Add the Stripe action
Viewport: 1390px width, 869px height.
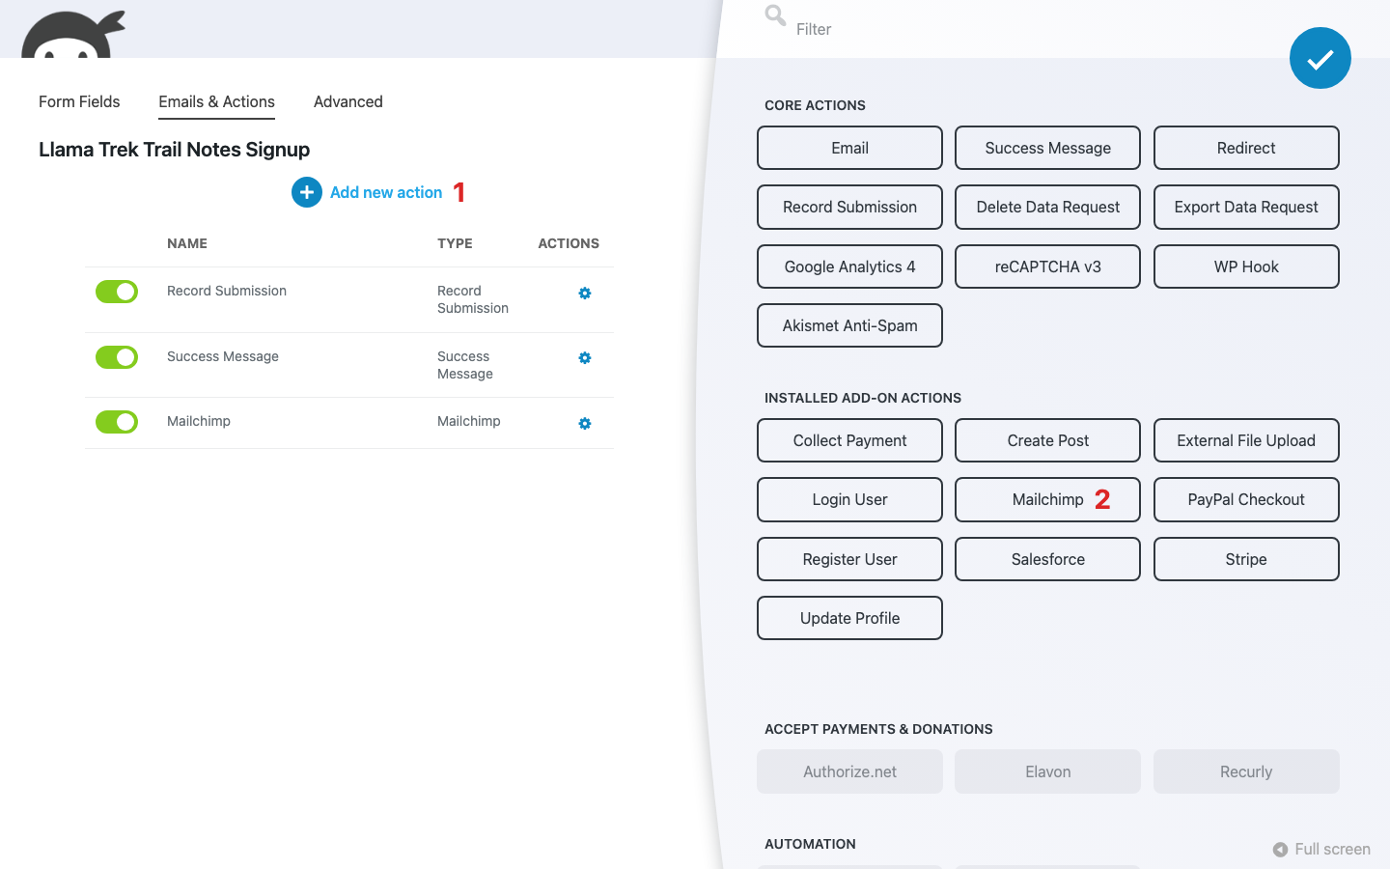tap(1246, 559)
